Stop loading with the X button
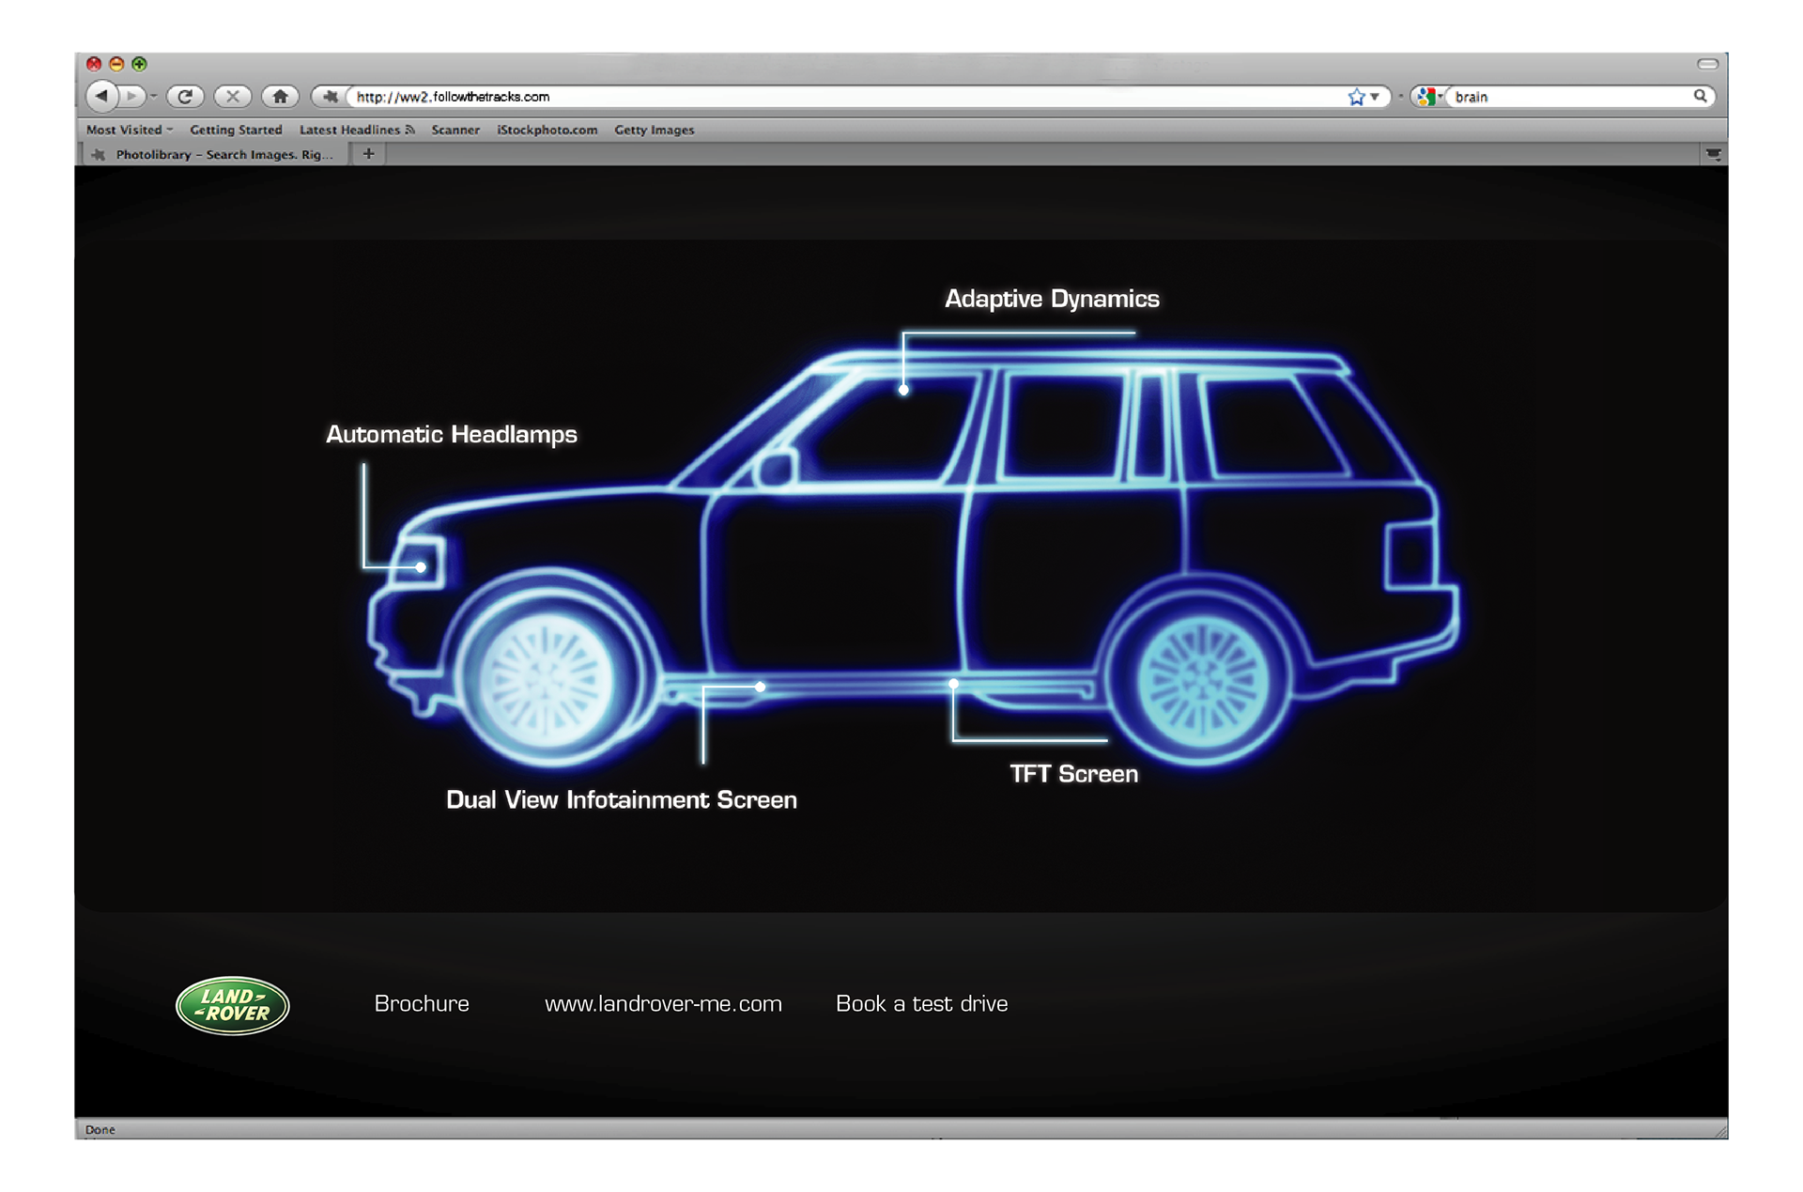This screenshot has height=1192, width=1803. pos(233,96)
